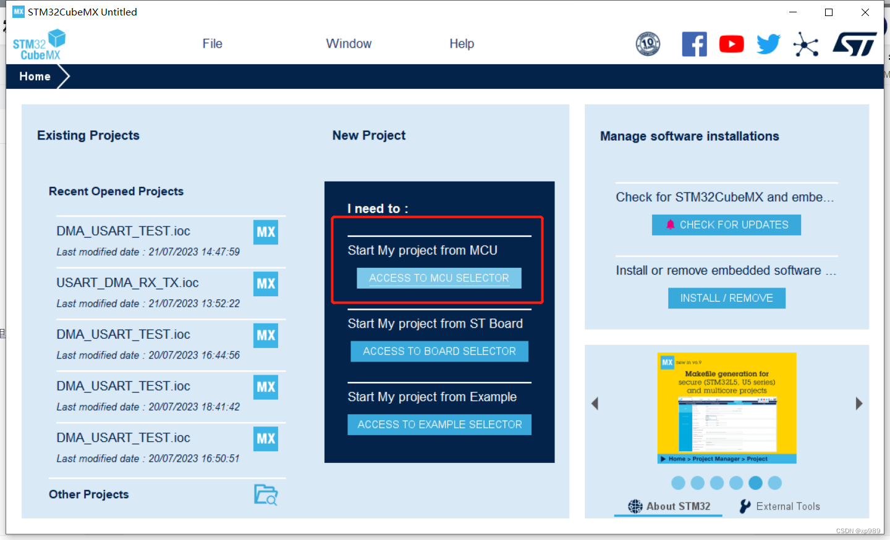Image resolution: width=890 pixels, height=540 pixels.
Task: Select sixth carousel dot
Action: click(774, 483)
